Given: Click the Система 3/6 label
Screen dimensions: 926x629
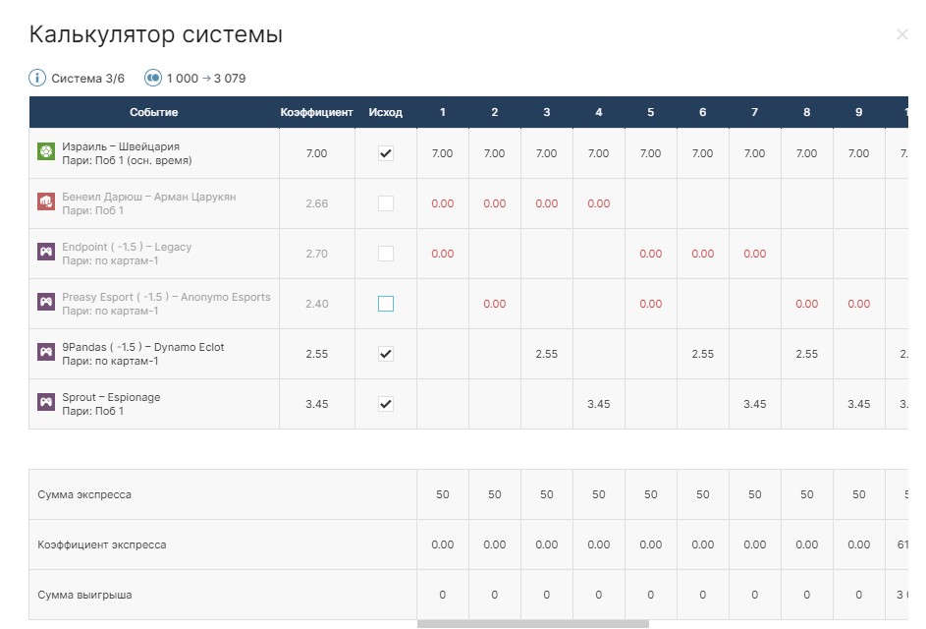Looking at the screenshot, I should coord(87,79).
